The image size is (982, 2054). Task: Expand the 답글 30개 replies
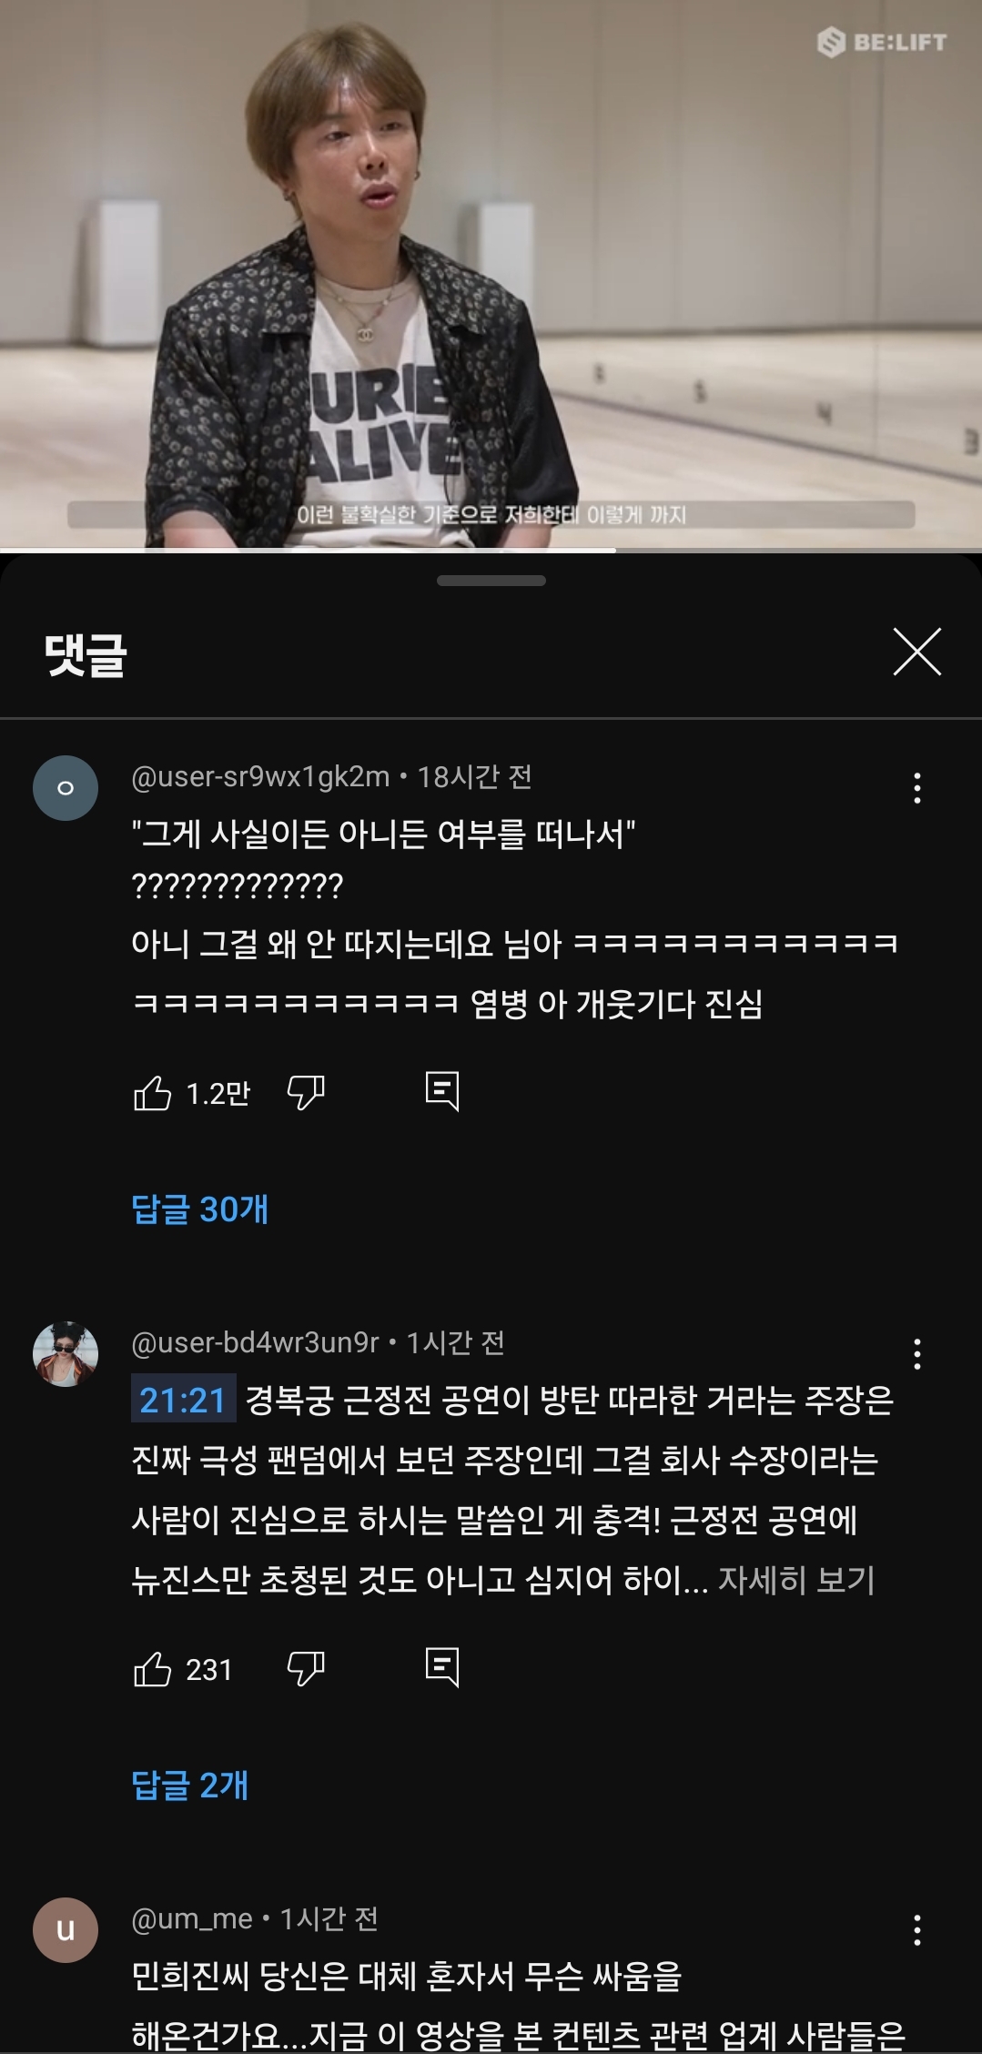click(200, 1209)
